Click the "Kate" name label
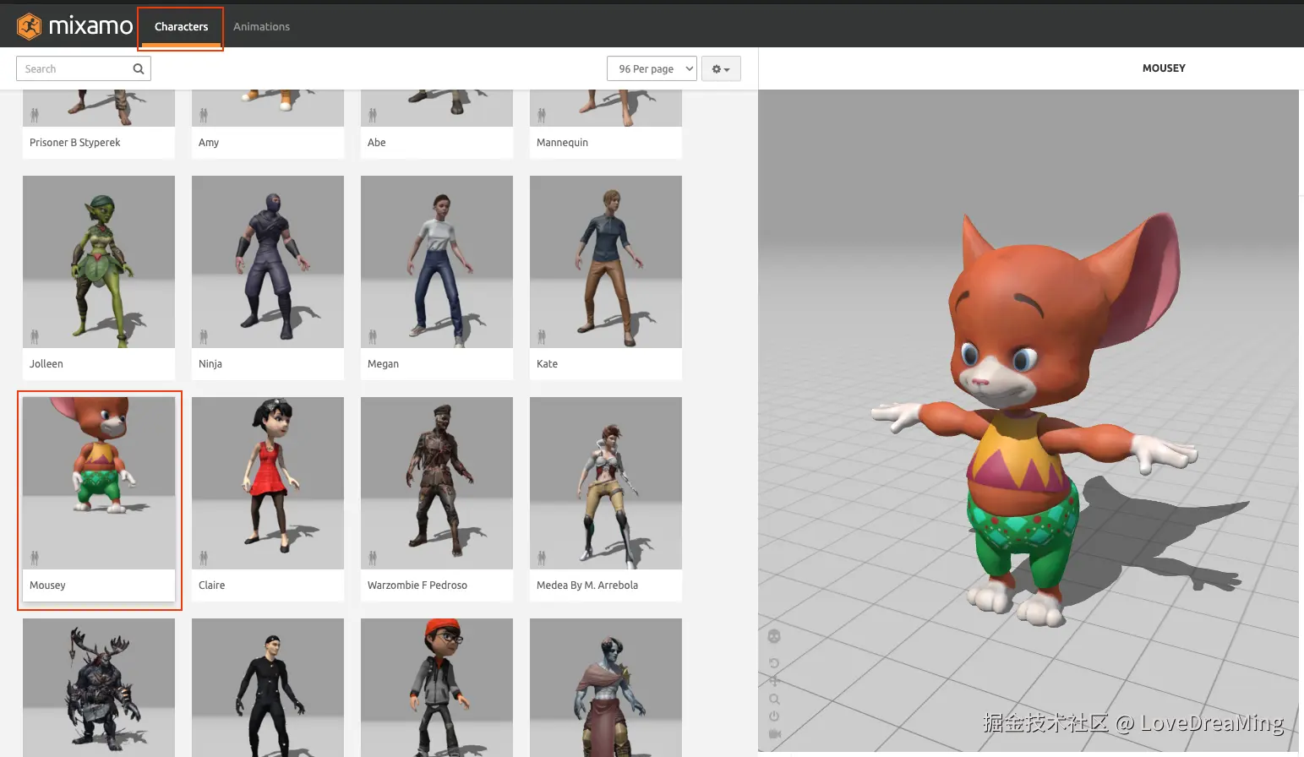 point(547,364)
